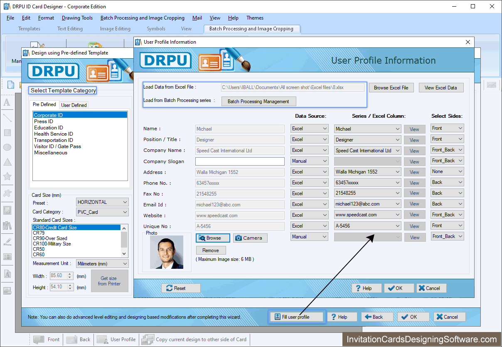This screenshot has height=347, width=502.
Task: Click the Reset button
Action: coord(181,288)
